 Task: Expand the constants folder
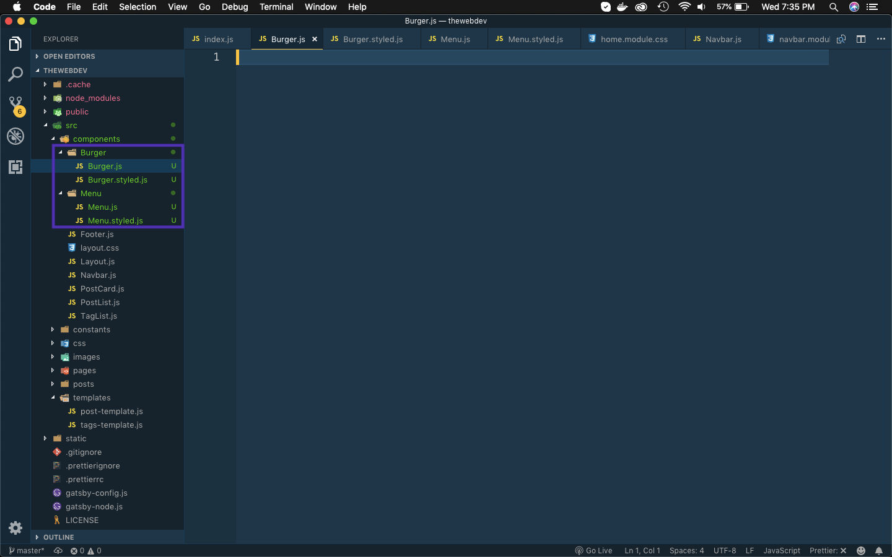click(x=107, y=329)
